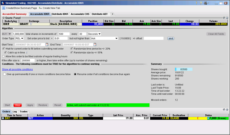This screenshot has width=230, height=135.
Task: Open the Start Time calendar picker
Action: [47, 44]
